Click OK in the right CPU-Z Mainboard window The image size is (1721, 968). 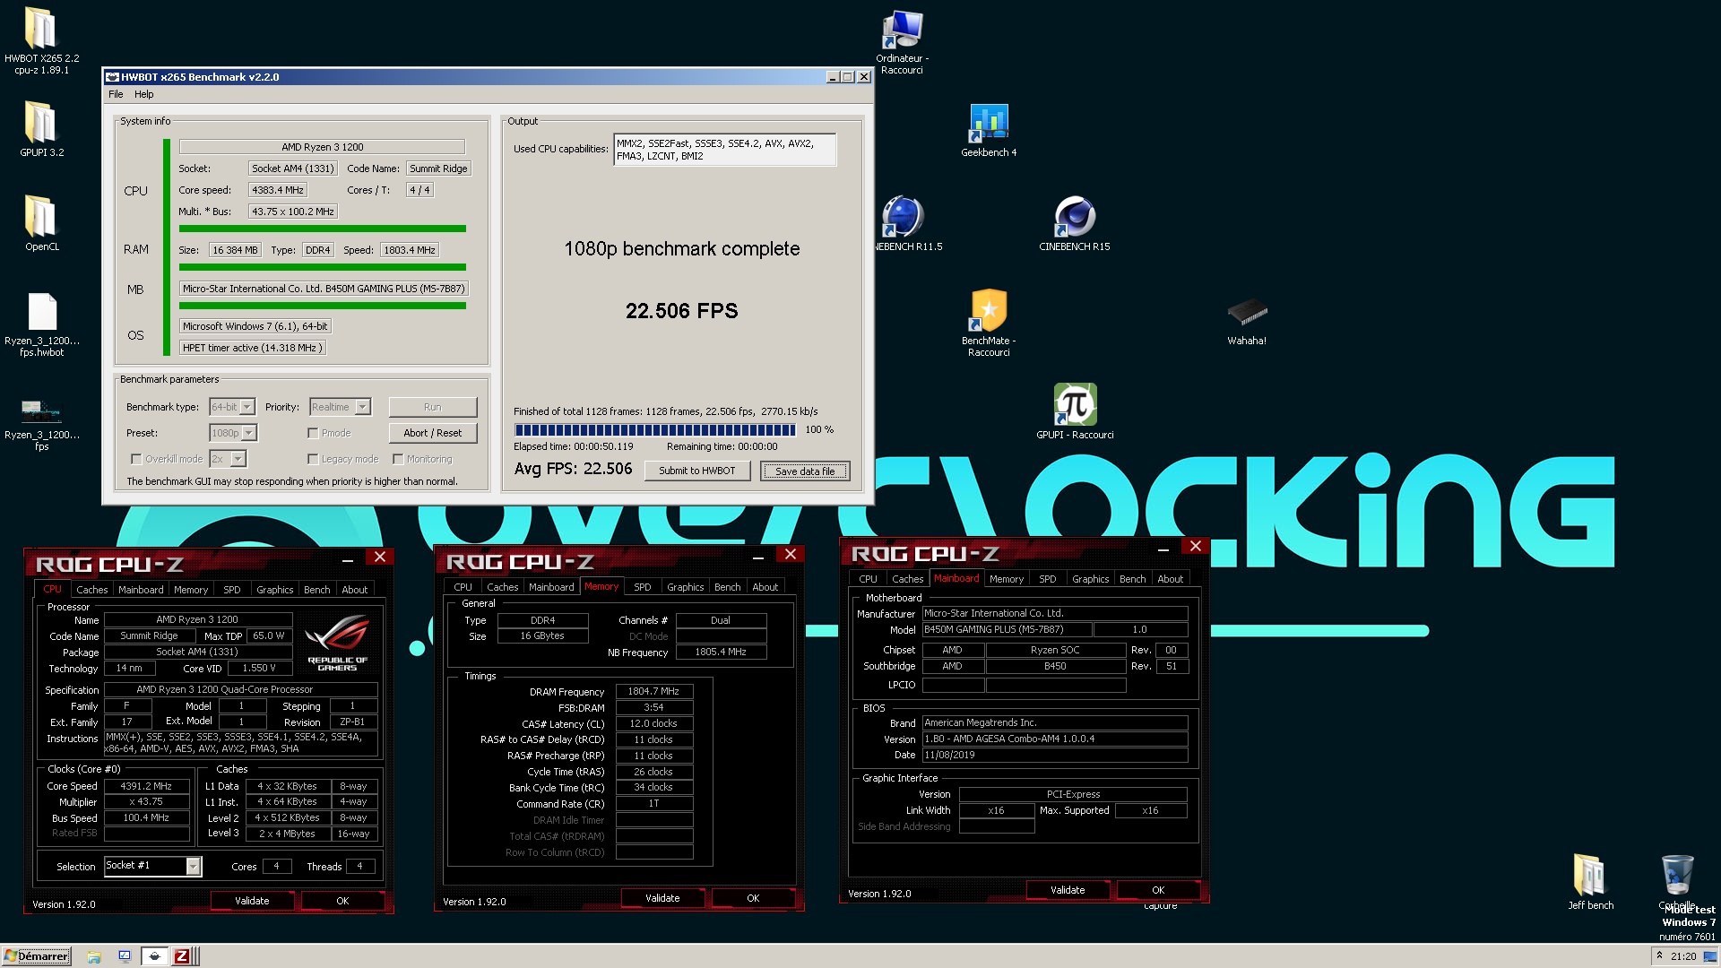1158,890
